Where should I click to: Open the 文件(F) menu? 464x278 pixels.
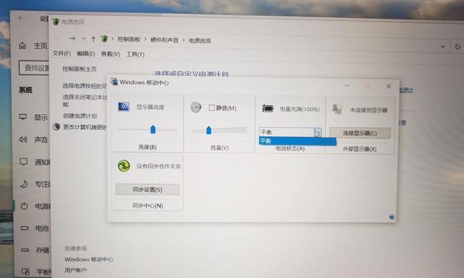coord(61,54)
